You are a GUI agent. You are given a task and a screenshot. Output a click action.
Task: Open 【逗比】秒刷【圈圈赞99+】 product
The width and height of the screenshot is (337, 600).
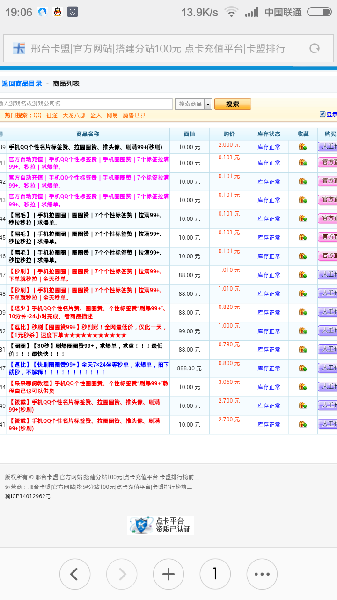tap(88, 331)
